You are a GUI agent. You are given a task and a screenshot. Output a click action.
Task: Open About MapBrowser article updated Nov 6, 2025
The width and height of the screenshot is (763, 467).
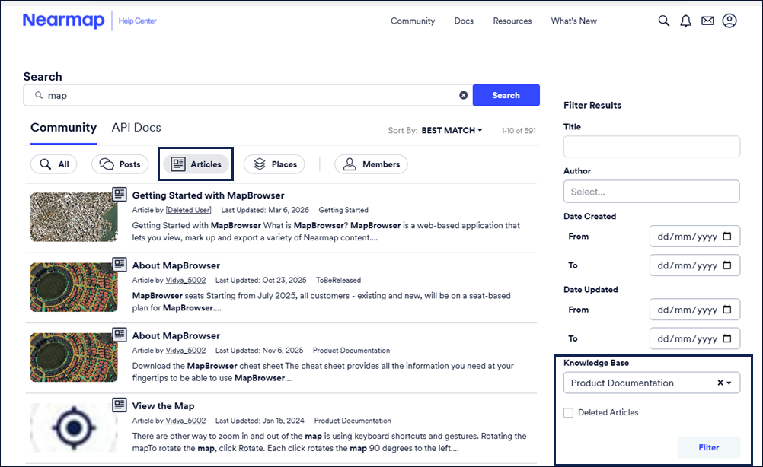(x=176, y=335)
